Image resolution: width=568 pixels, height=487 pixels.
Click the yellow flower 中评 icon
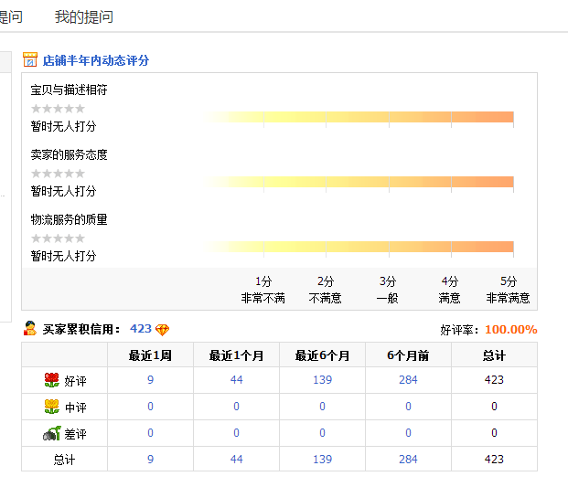point(51,407)
